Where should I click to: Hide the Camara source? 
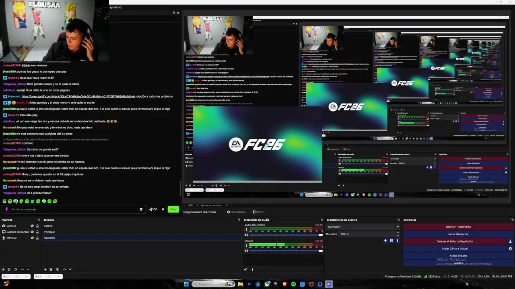tap(32, 226)
